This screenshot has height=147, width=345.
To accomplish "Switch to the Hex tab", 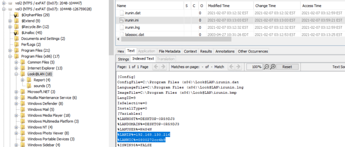I will coord(121,51).
